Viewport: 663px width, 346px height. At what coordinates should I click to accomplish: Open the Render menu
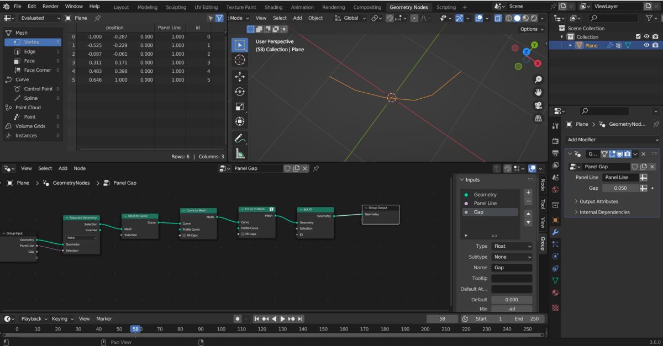pos(50,6)
